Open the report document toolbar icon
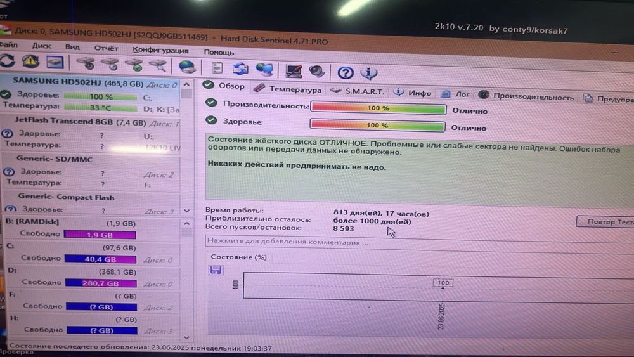This screenshot has height=357, width=634. tap(217, 68)
